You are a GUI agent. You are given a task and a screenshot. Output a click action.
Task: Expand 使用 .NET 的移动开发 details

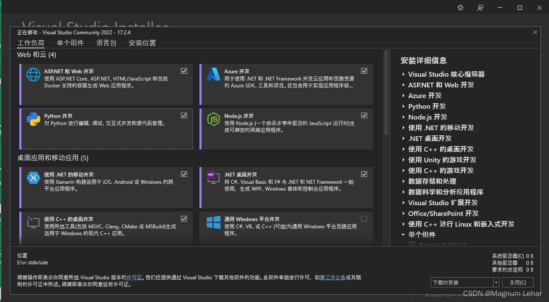[x=404, y=128]
